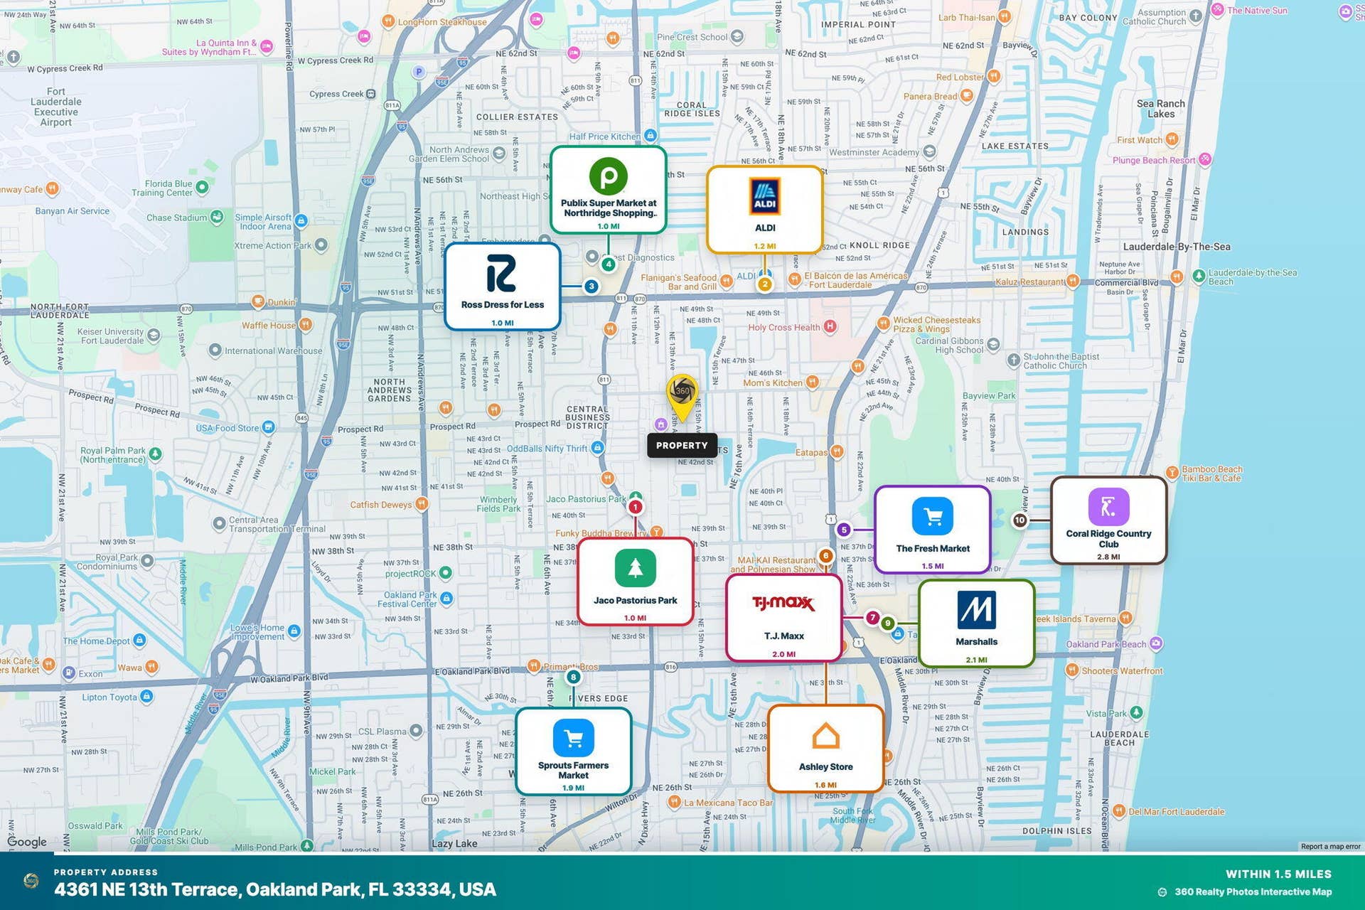Click the OddBalls Nifty Thrift pin
Image resolution: width=1365 pixels, height=910 pixels.
click(x=597, y=448)
